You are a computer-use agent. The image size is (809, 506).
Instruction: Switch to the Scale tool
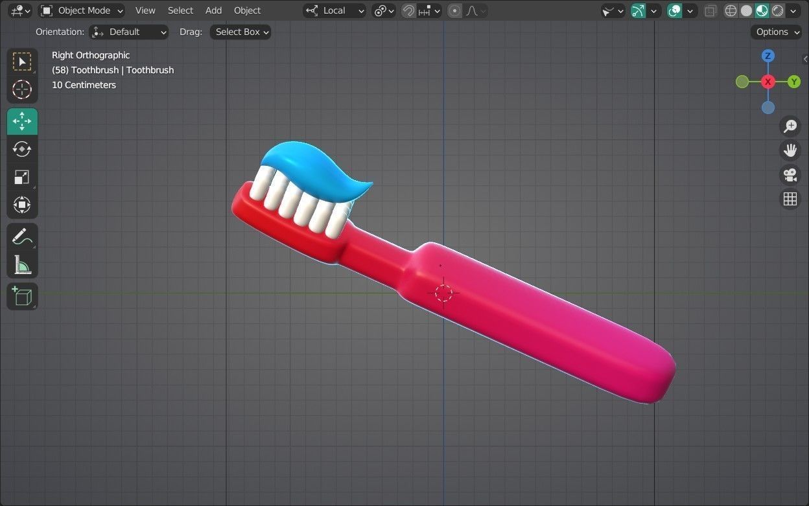[22, 177]
